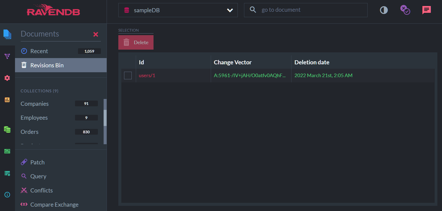
Task: Open the cluster status icon in the header
Action: coord(405,10)
